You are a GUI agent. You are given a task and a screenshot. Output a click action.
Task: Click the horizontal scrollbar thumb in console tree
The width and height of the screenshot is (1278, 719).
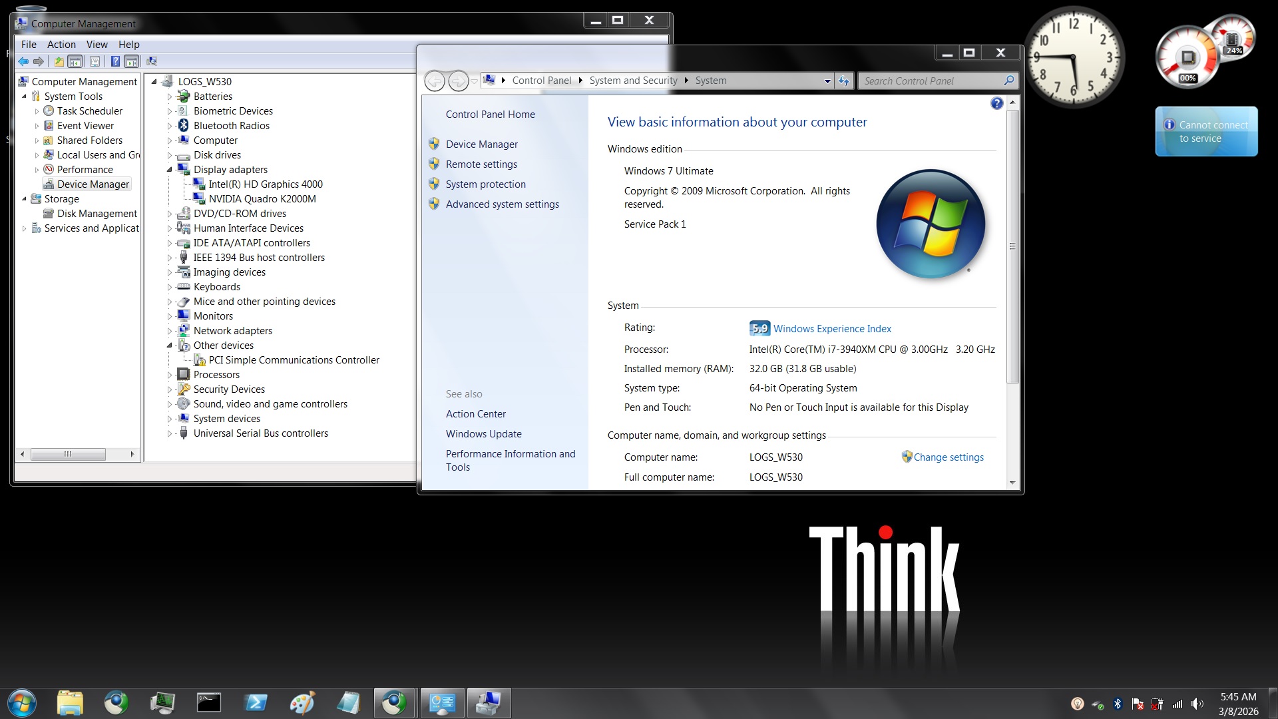pos(68,454)
